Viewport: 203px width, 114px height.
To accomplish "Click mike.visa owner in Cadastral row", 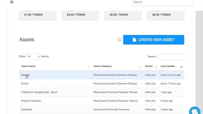I will point(150,109).
